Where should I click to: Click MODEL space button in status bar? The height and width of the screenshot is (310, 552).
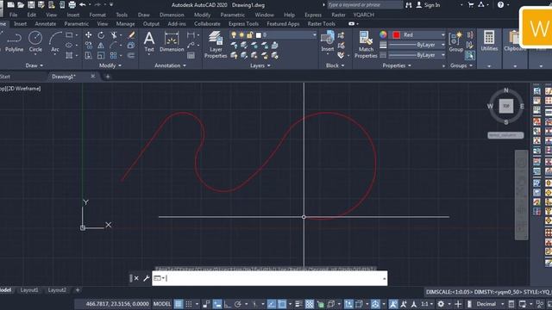coord(162,304)
